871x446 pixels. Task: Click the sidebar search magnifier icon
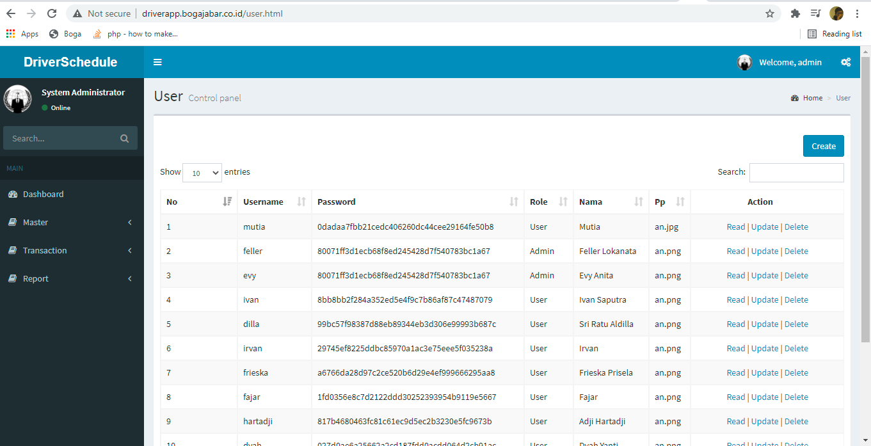click(x=124, y=138)
